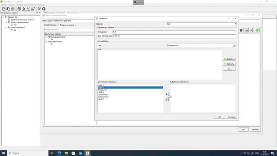Screen dimensions: 277x156
Task: Move element back with left arrow button
Action: 166,99
